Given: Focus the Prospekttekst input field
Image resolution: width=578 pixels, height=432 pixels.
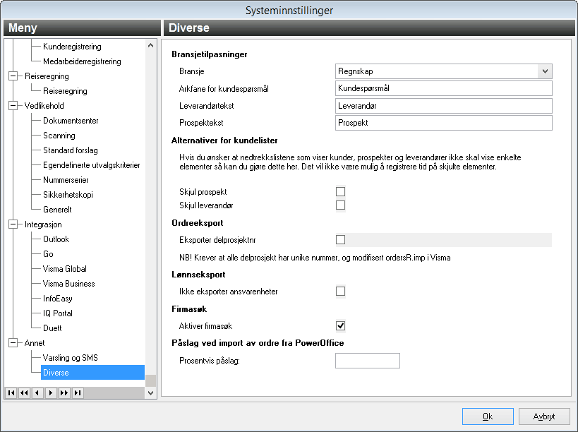Looking at the screenshot, I should (444, 123).
